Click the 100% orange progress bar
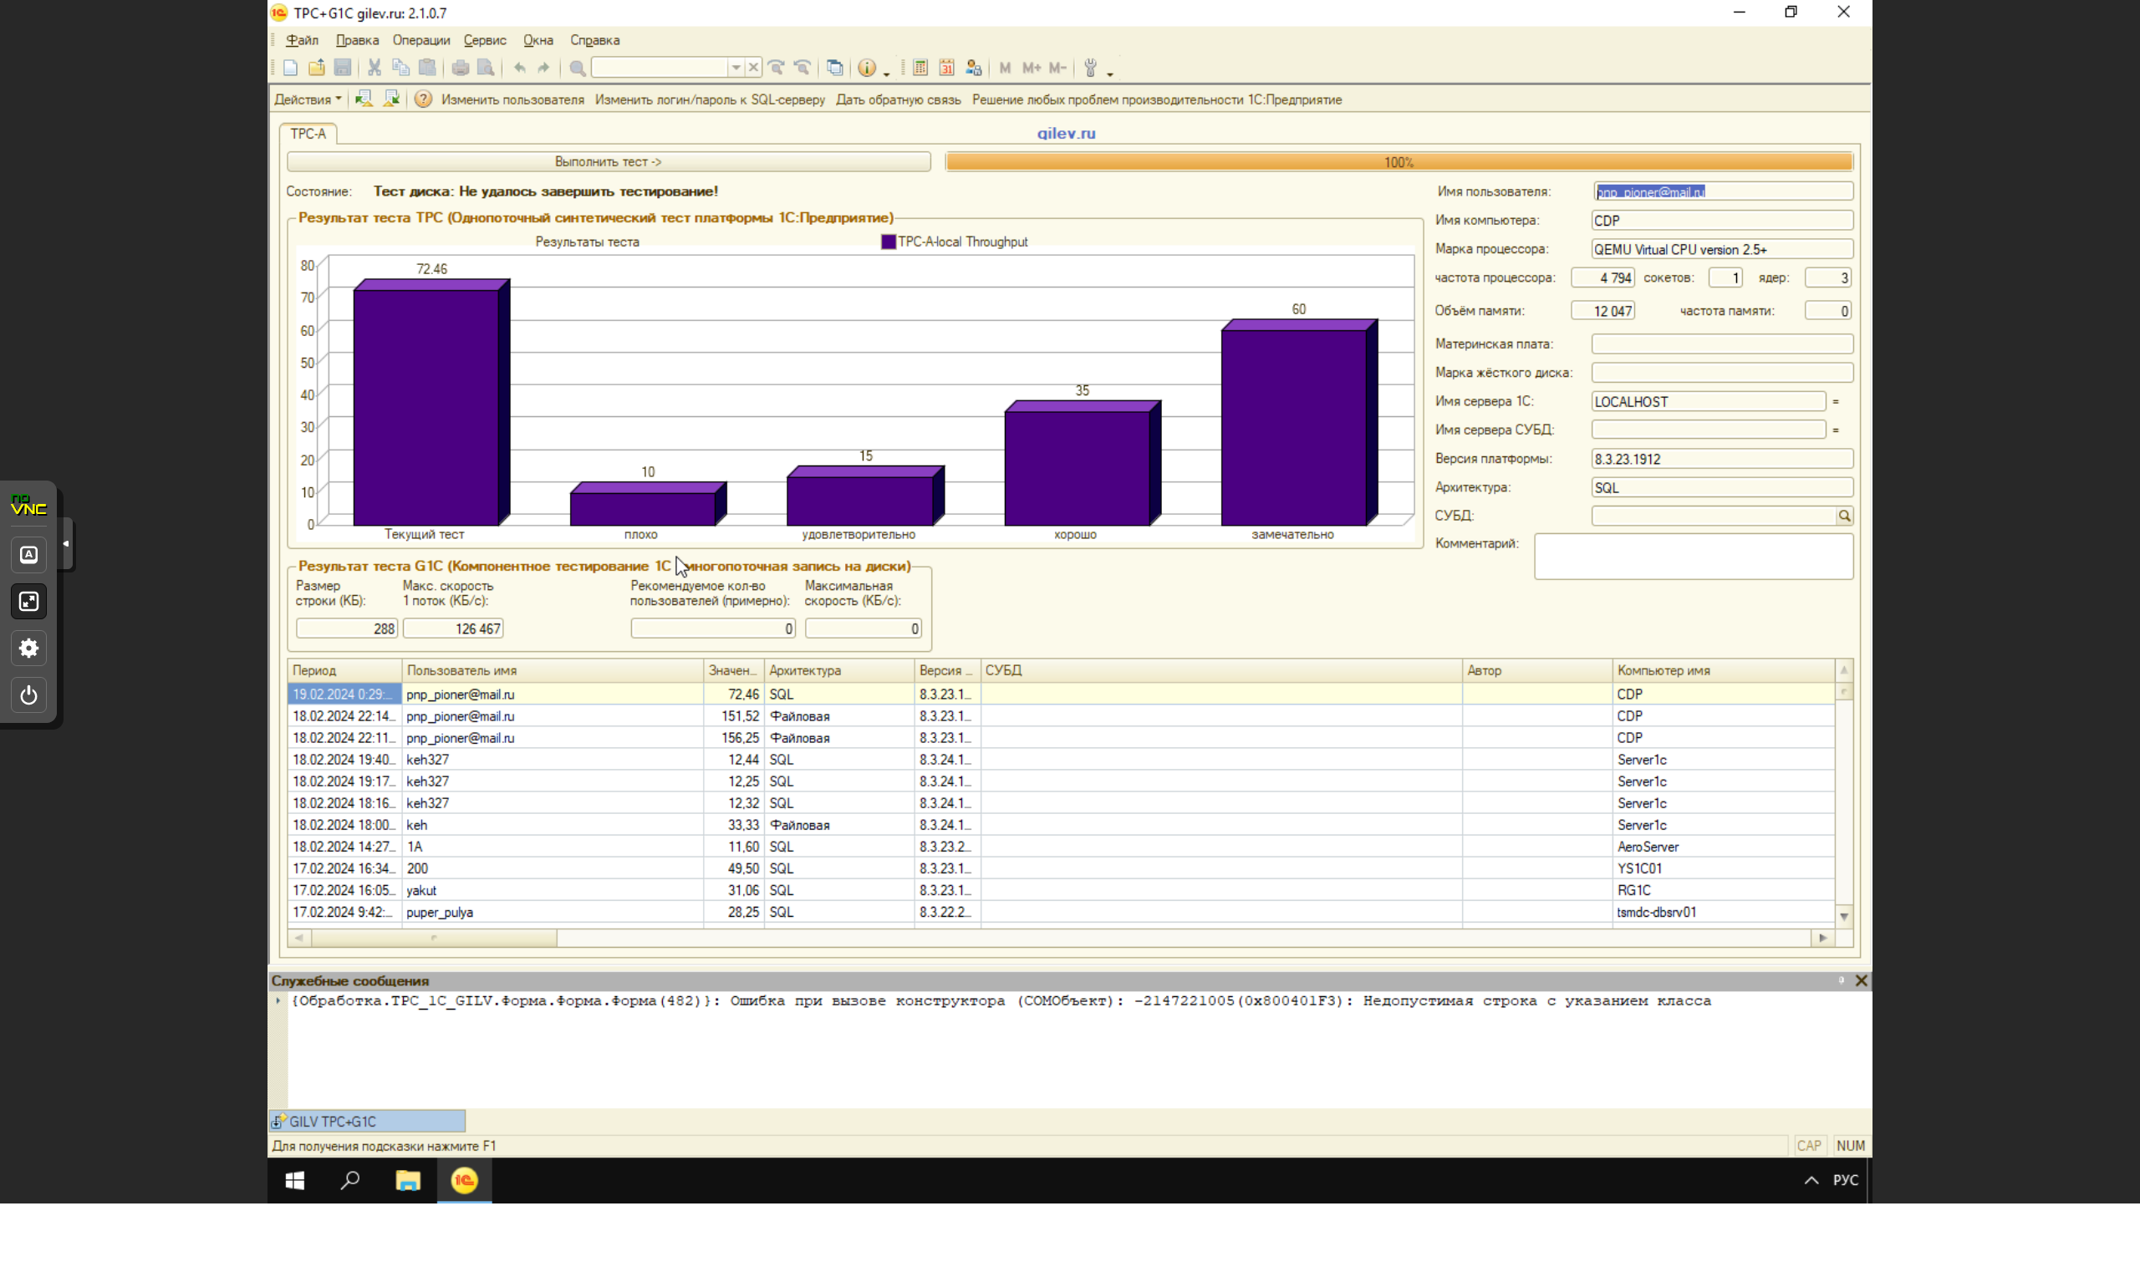 click(1398, 162)
